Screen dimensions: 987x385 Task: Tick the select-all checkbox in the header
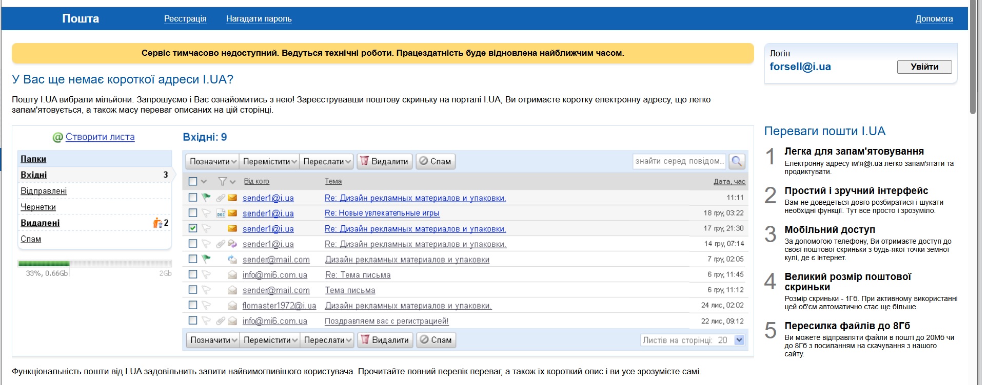(x=193, y=181)
